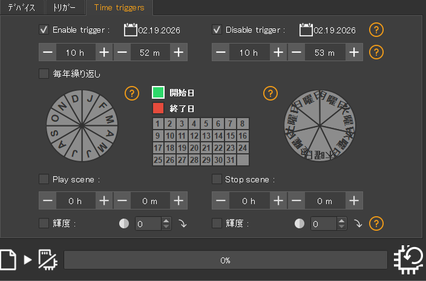426x281 pixels.
Task: Click help icon beside Disable trigger date
Action: pyautogui.click(x=376, y=30)
